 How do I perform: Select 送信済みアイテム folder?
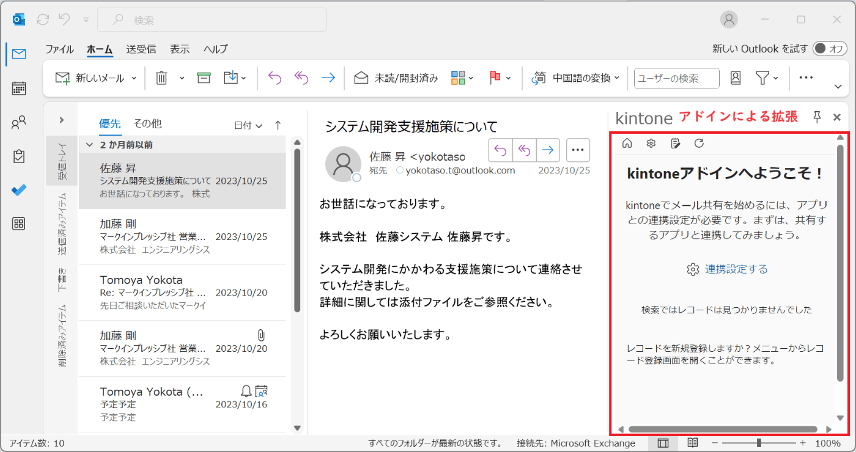point(62,224)
